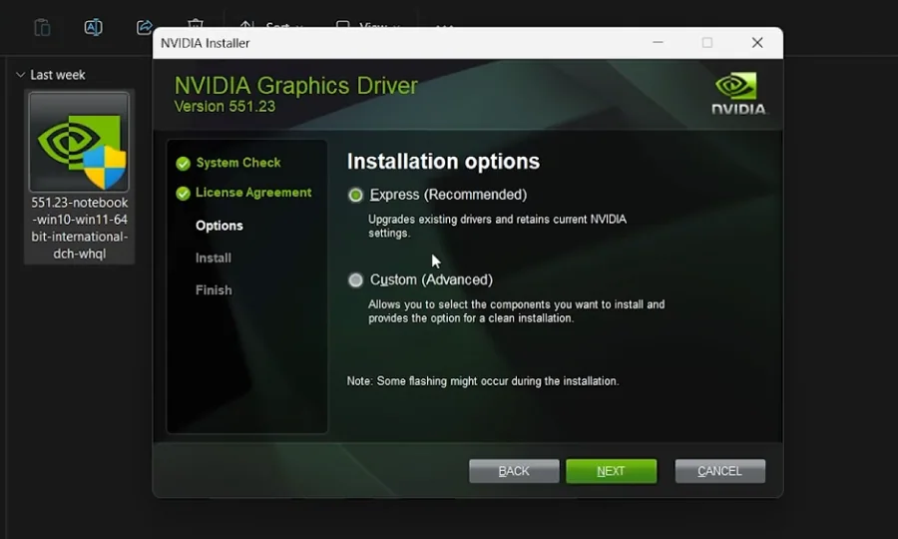Minimize the NVIDIA Installer window
Viewport: 898px width, 539px height.
(659, 43)
